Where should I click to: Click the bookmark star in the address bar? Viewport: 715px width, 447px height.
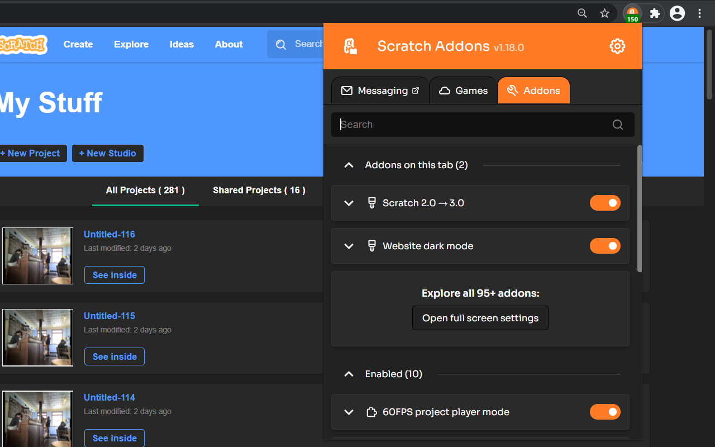click(x=604, y=13)
